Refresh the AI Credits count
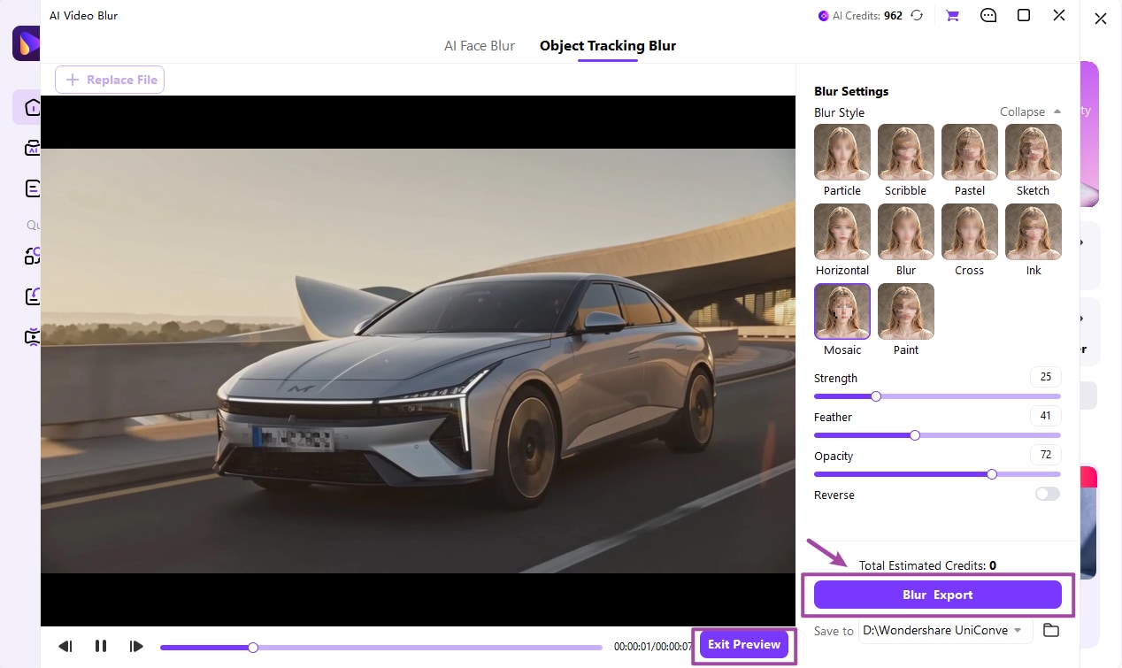 pos(917,15)
